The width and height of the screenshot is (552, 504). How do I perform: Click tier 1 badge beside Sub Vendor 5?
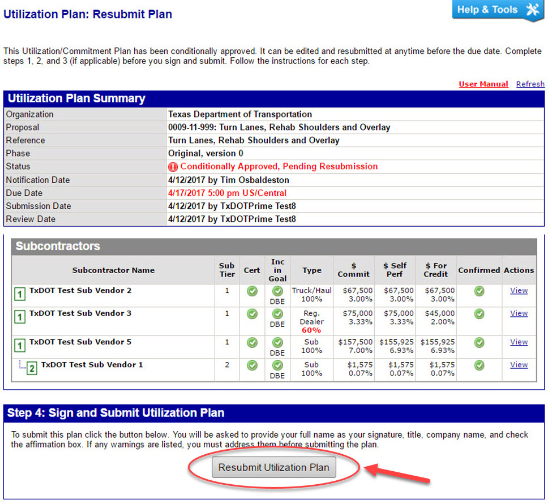click(20, 346)
